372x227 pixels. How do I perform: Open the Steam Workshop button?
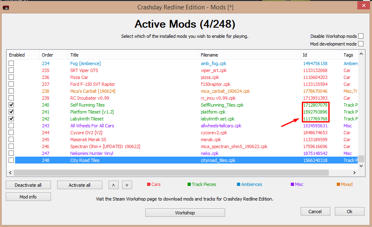[x=185, y=213]
